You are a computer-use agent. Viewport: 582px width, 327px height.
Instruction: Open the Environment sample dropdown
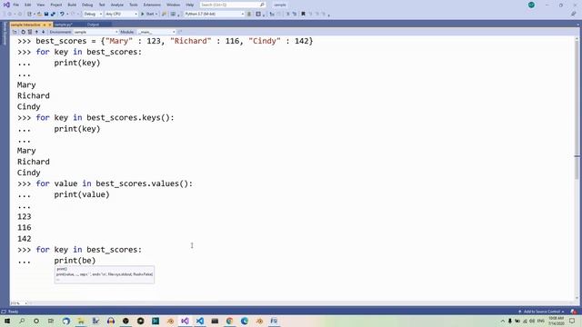pyautogui.click(x=95, y=32)
